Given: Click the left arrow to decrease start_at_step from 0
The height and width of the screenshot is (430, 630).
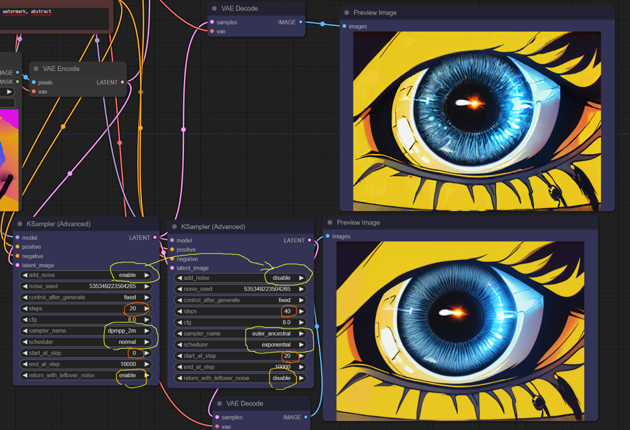Looking at the screenshot, I should [25, 353].
